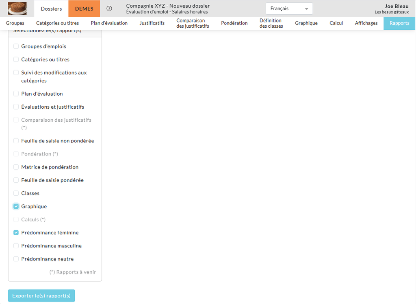Uncheck the Graphique report checkbox
Image resolution: width=416 pixels, height=304 pixels.
16,206
